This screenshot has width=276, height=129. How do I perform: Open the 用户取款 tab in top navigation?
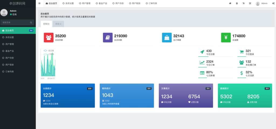click(135, 3)
